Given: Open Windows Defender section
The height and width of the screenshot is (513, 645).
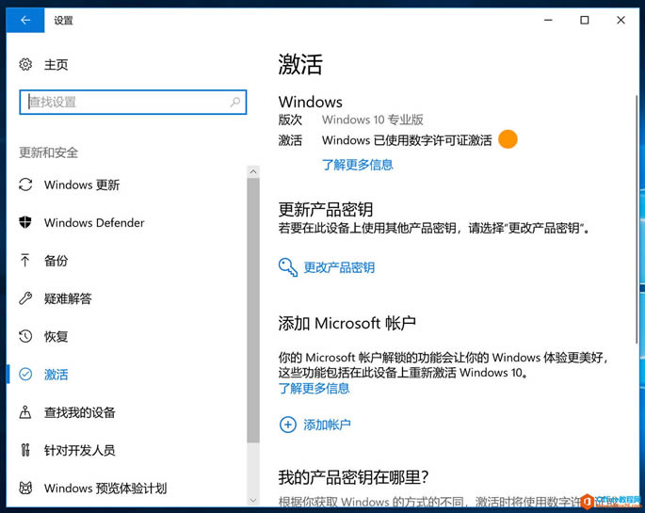Looking at the screenshot, I should pos(94,222).
